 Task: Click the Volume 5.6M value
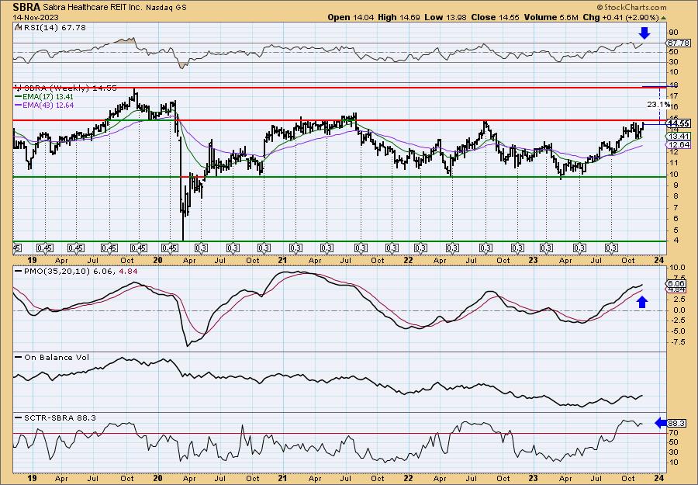tap(551, 17)
